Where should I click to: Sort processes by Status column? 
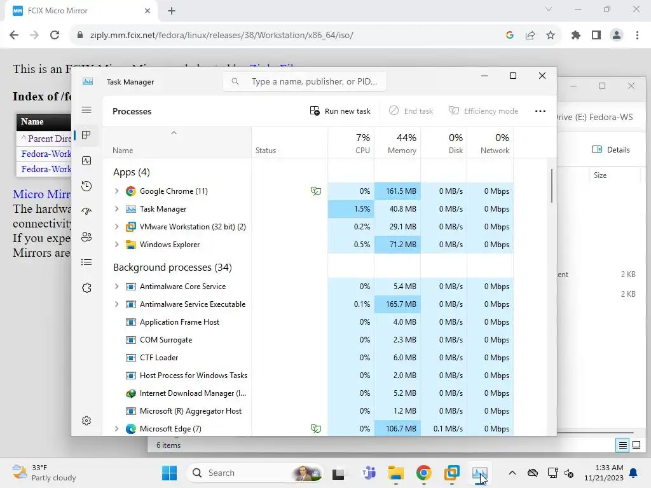289,142
